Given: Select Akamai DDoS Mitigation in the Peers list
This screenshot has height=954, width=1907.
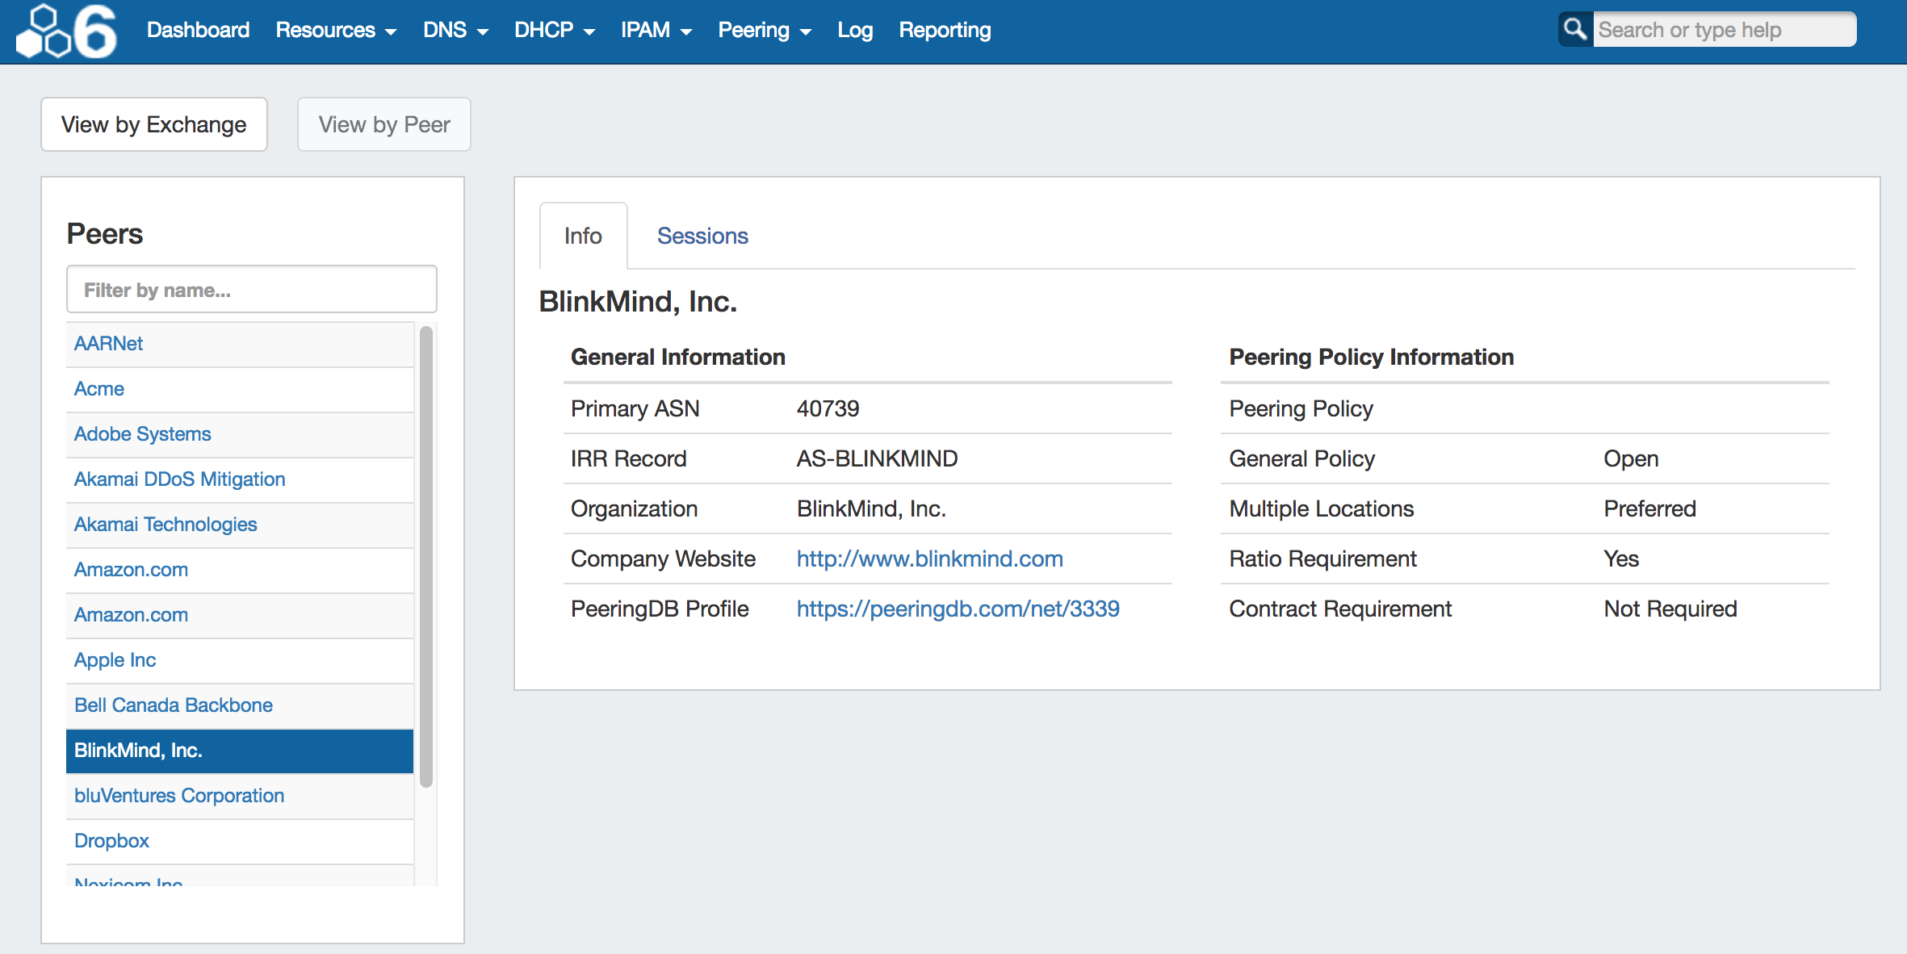Looking at the screenshot, I should coord(179,479).
